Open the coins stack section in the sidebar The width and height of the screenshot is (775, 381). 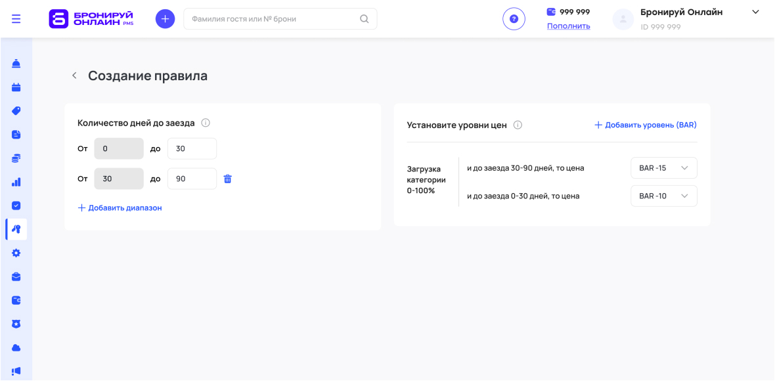16,158
